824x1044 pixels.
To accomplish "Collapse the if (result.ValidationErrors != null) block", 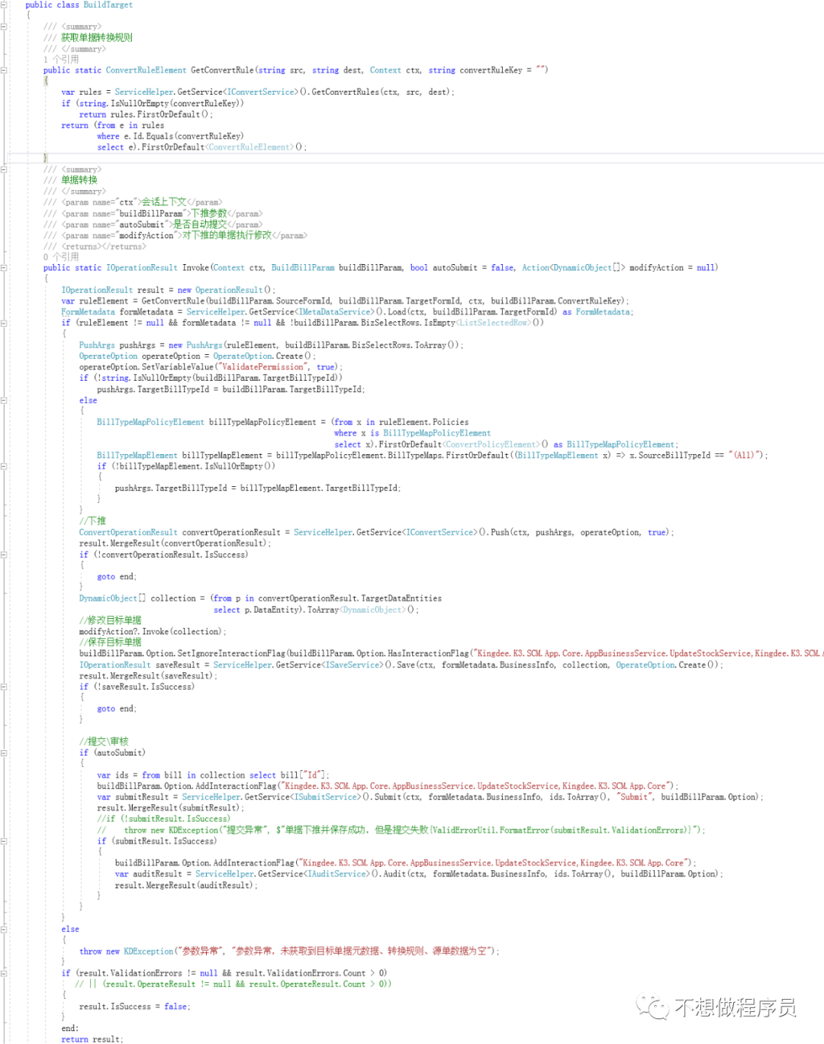I will (4, 973).
